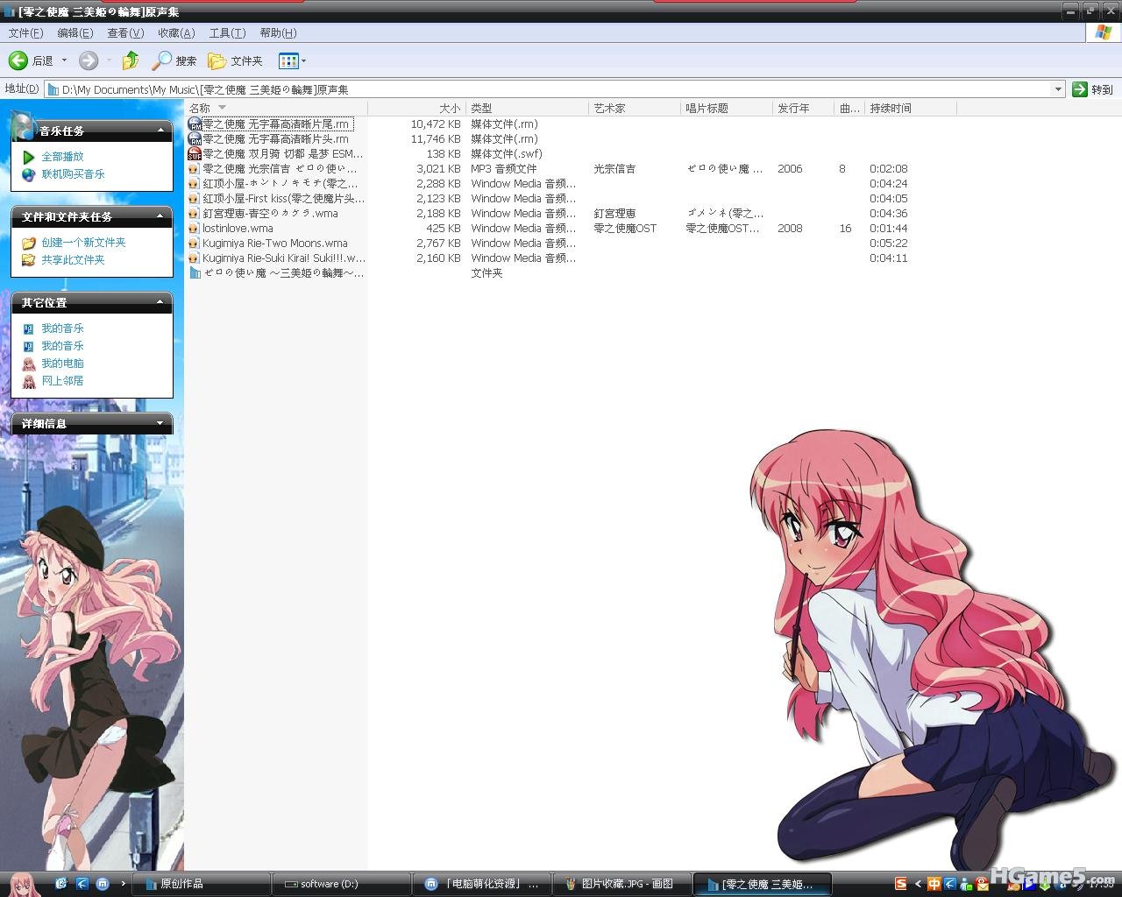Open the Views icon on toolbar
This screenshot has width=1122, height=897.
click(288, 60)
